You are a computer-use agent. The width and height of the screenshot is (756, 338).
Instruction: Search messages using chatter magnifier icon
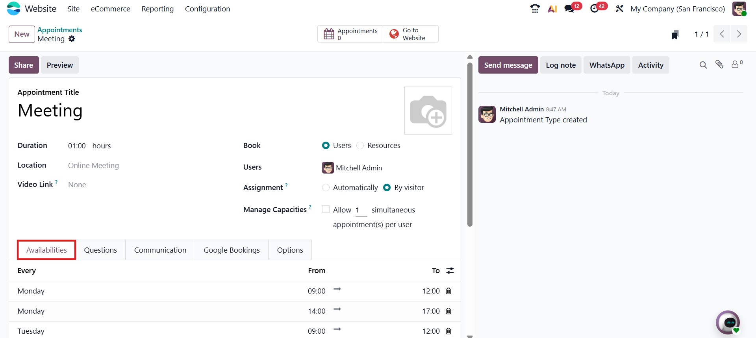pos(703,65)
